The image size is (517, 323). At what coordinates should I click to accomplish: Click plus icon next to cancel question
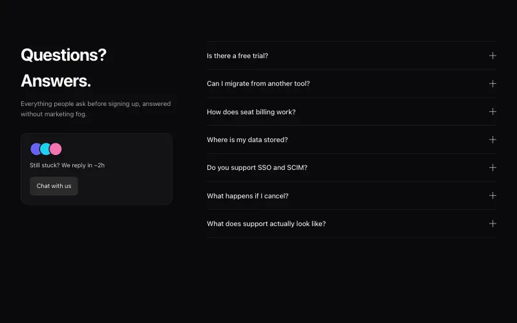(x=492, y=196)
